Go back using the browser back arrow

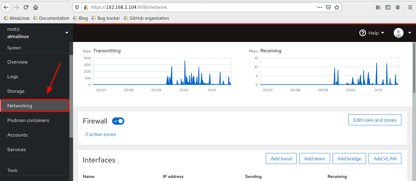[x=6, y=7]
